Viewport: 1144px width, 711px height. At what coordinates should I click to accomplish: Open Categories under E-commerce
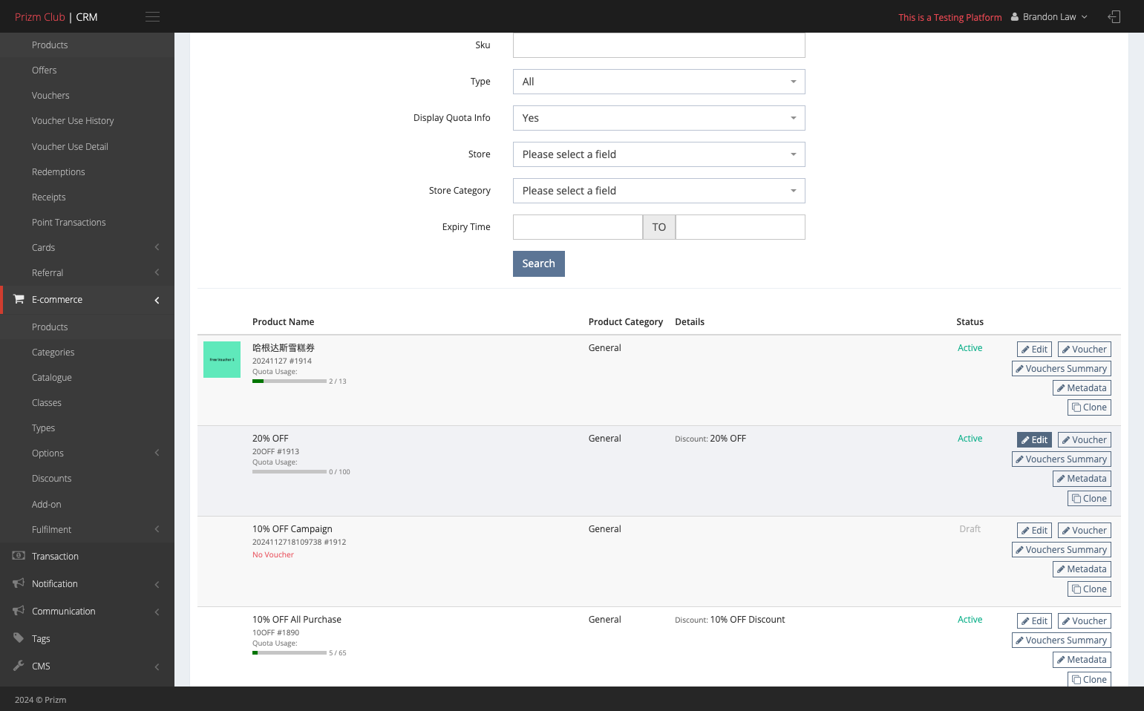coord(53,352)
